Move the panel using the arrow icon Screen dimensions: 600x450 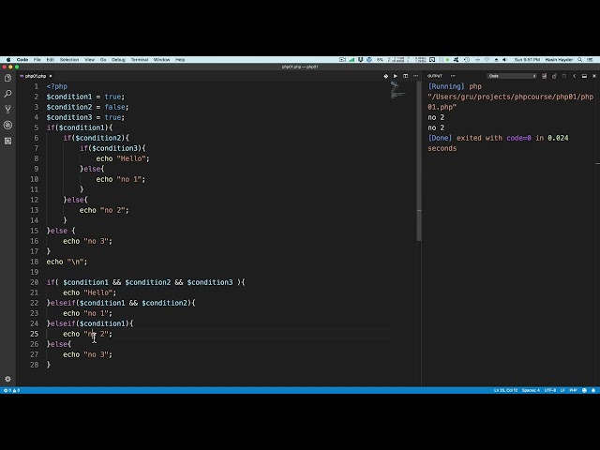coord(574,76)
